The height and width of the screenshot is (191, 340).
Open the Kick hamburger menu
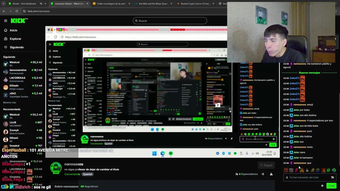6,21
